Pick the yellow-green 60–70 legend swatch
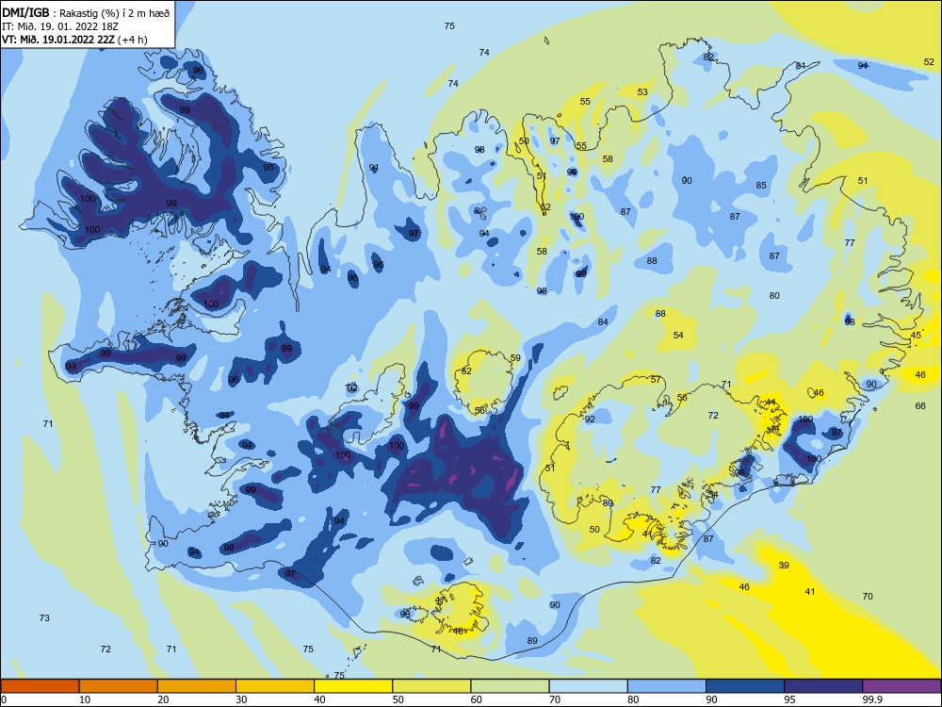Screen dimensions: 942x707 (x=510, y=686)
